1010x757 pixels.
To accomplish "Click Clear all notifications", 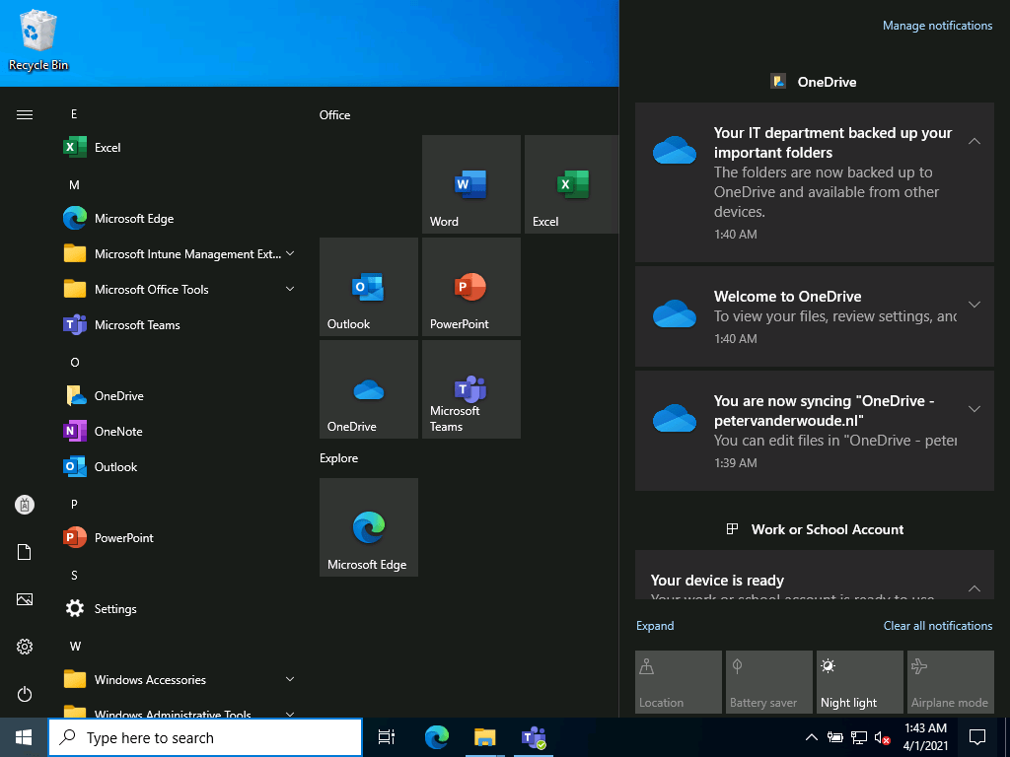I will click(x=937, y=625).
